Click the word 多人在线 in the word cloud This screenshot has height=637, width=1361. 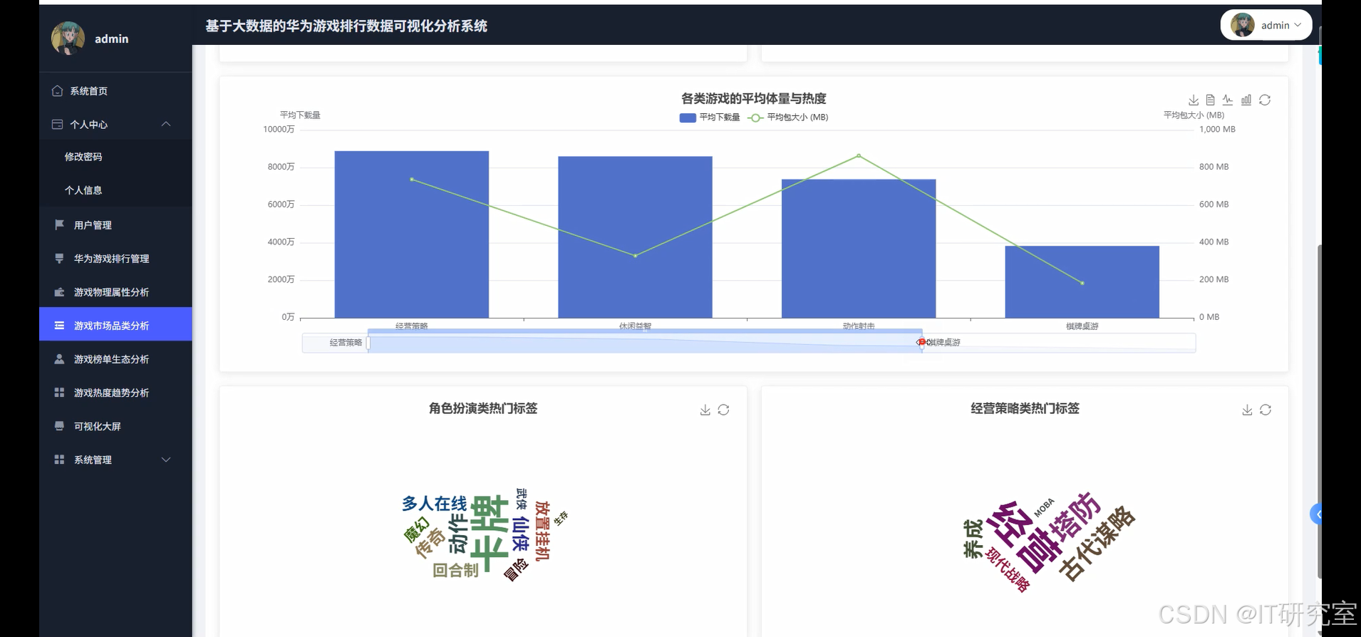(x=435, y=504)
